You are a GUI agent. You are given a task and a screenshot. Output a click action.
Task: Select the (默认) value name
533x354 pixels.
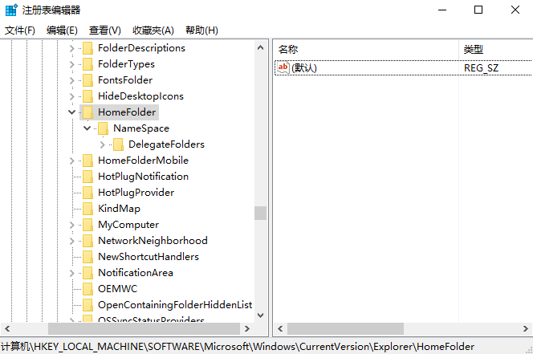pos(304,67)
